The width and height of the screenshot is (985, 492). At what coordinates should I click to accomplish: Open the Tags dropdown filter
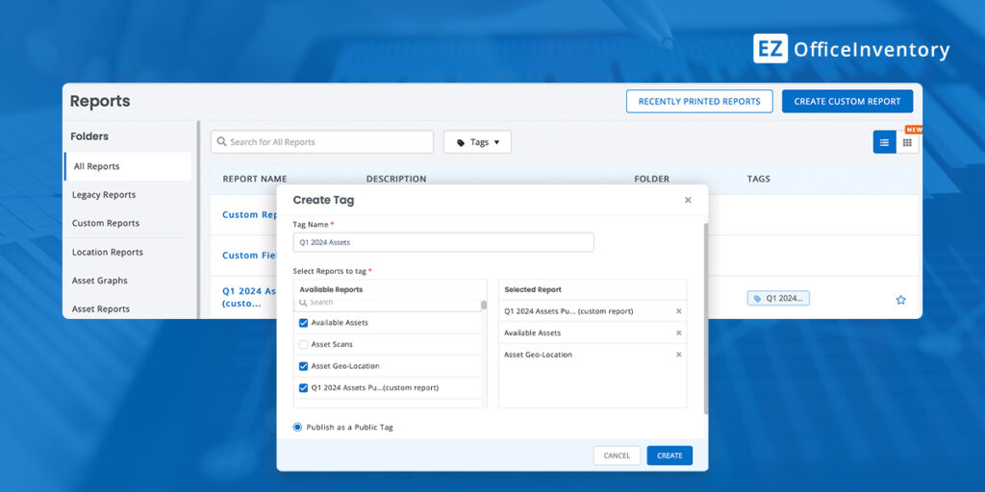click(477, 142)
